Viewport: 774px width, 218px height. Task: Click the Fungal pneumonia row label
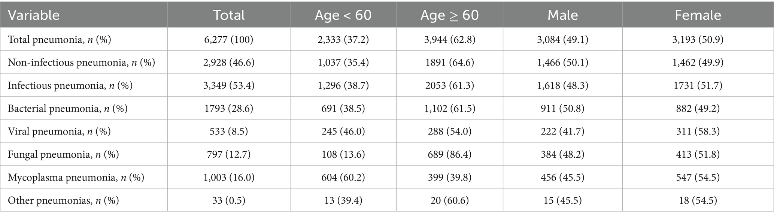[63, 154]
